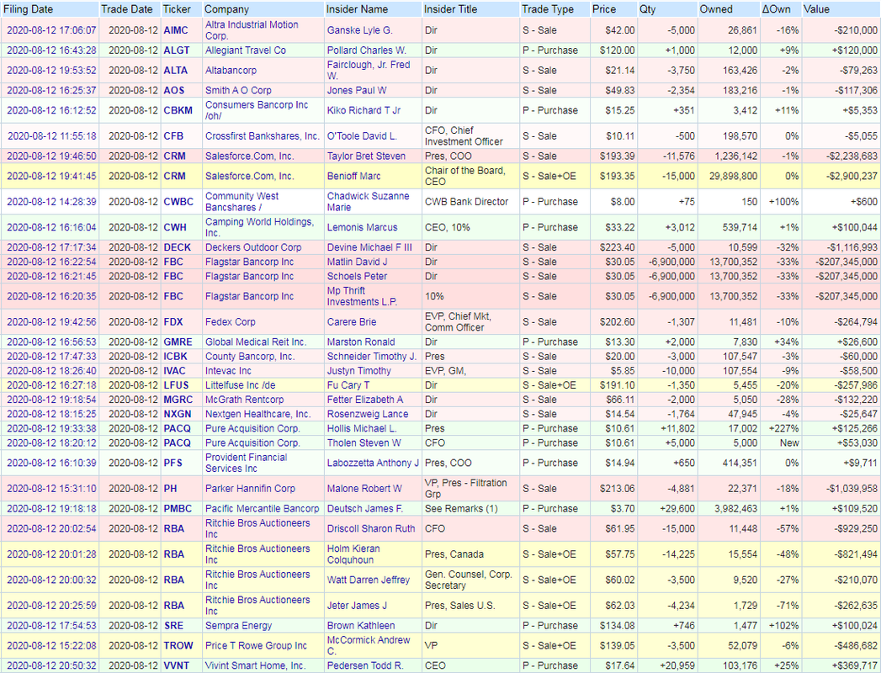Open insider Brown Kathleen link

pos(361,626)
